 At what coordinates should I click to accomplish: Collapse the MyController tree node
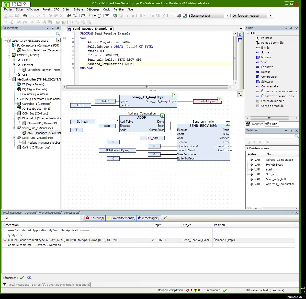[x=9, y=79]
